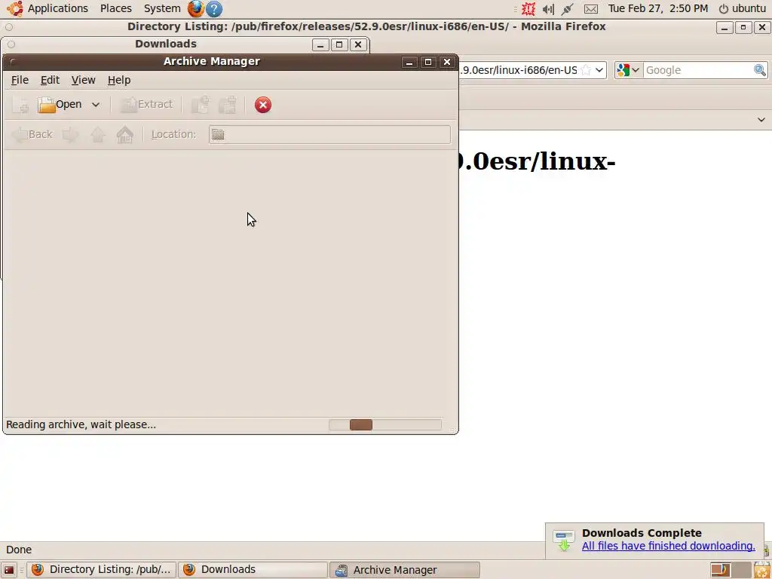Click the search magnifier icon in Firefox

point(760,70)
